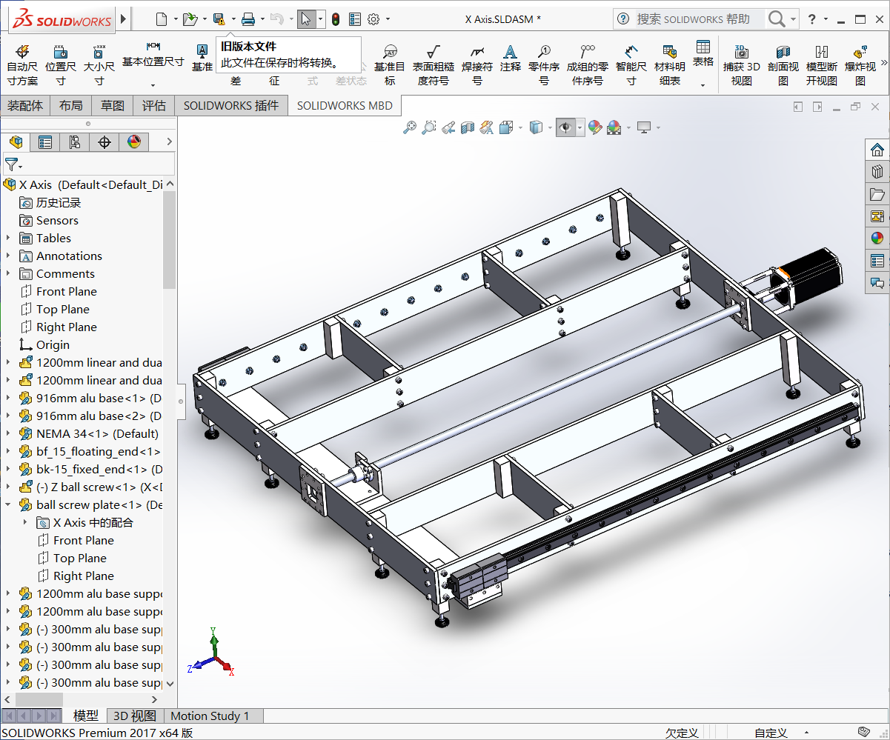The image size is (890, 740).
Task: Click the Rebuild traffic light icon
Action: coord(335,19)
